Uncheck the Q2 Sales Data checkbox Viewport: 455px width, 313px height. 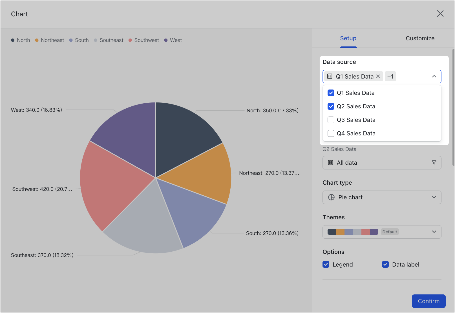tap(331, 106)
